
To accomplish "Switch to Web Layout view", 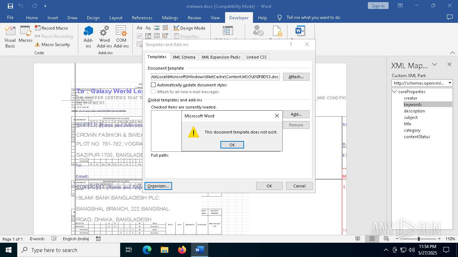I will (386, 239).
